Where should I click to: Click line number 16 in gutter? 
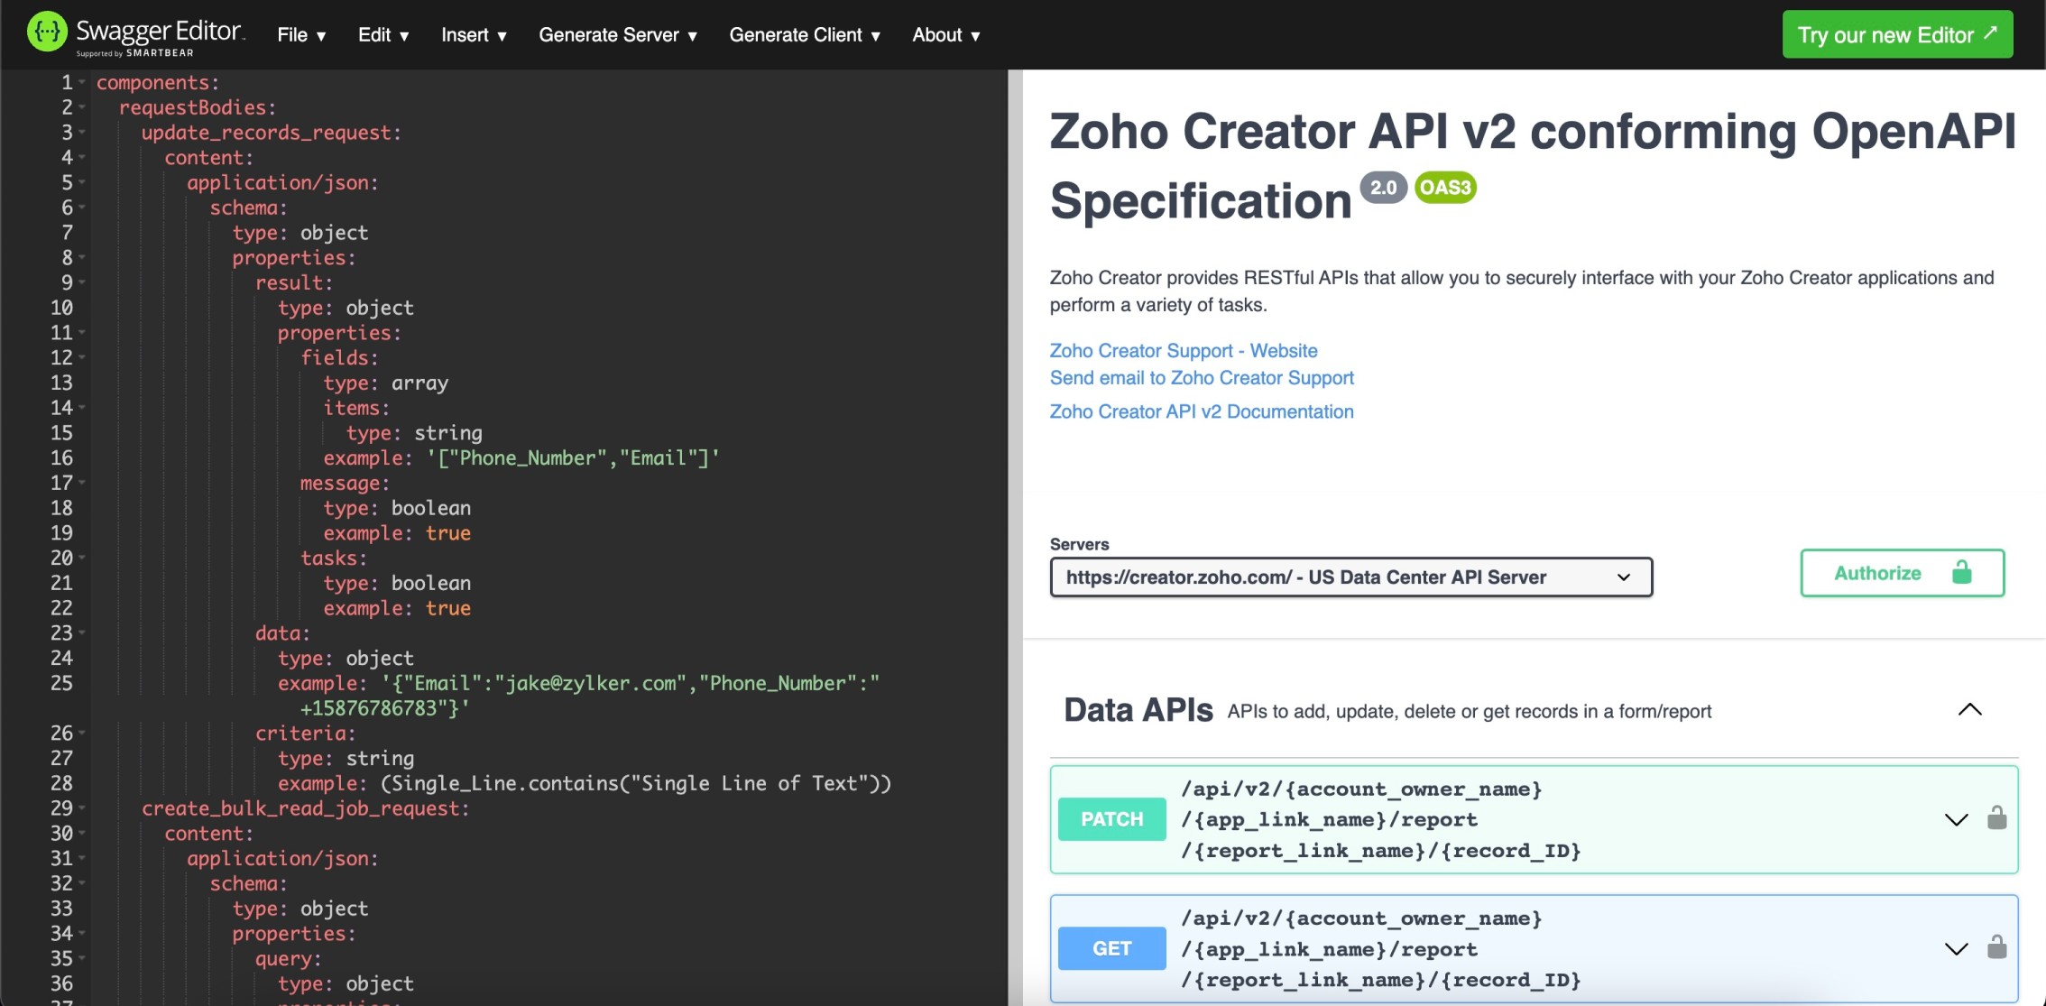61,458
